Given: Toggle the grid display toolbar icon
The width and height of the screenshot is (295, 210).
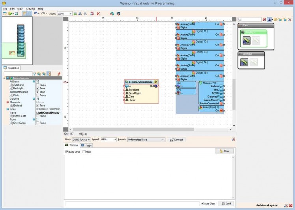Looking at the screenshot, I should [30, 13].
